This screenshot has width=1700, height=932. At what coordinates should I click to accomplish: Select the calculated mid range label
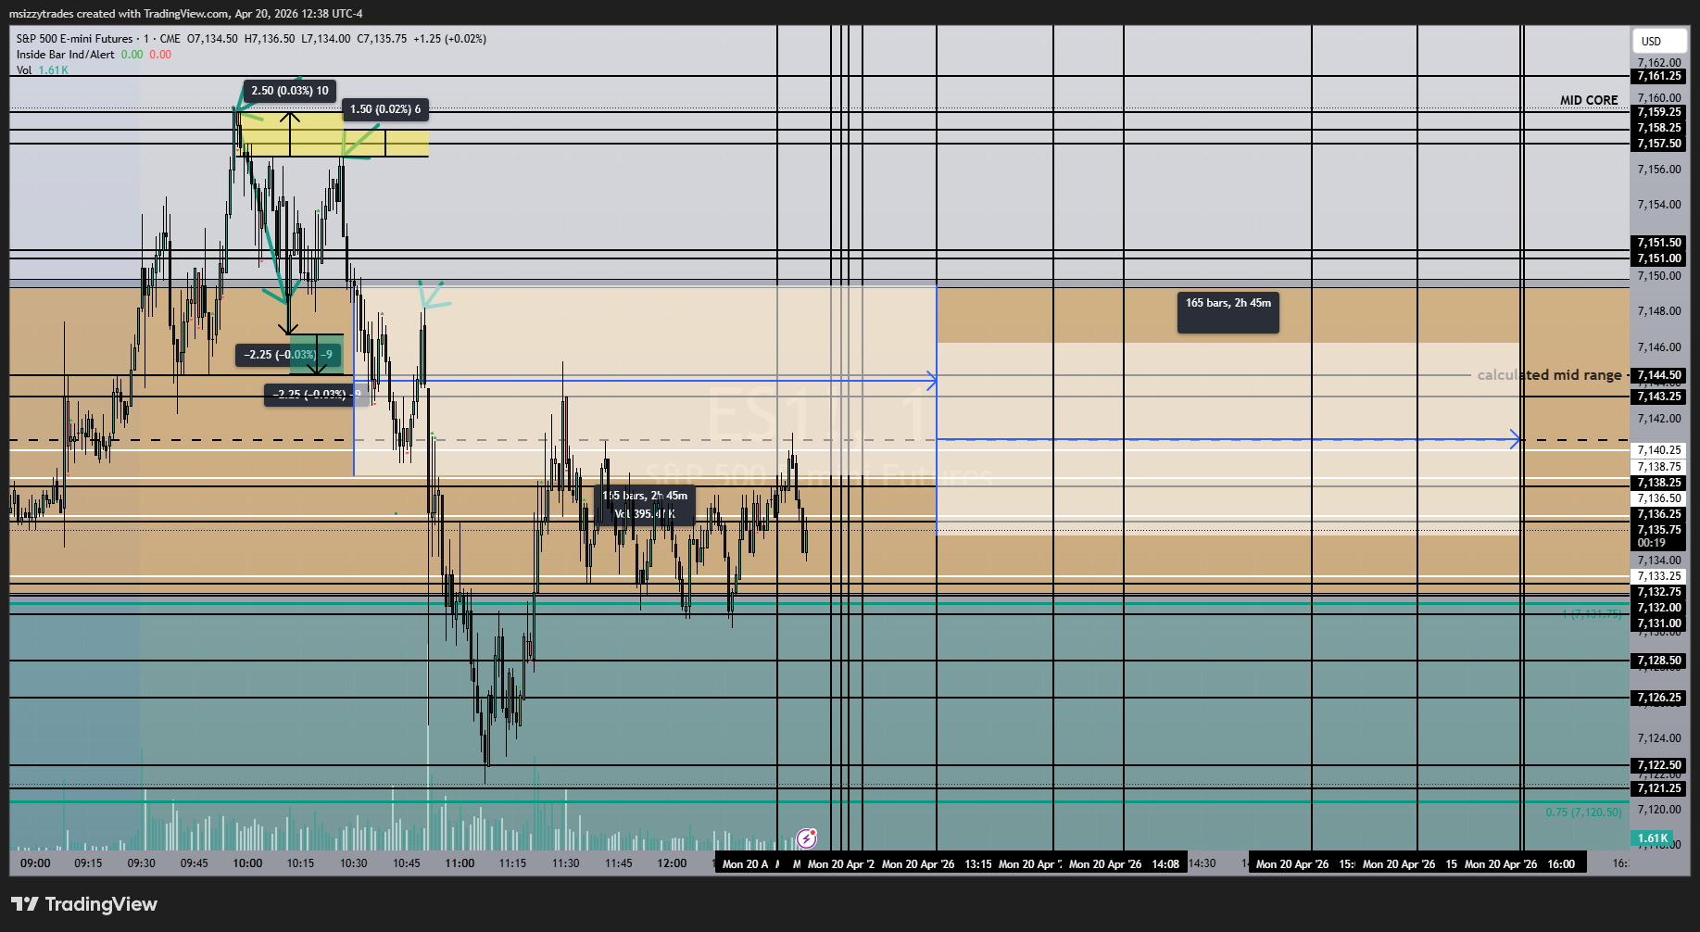(x=1549, y=375)
